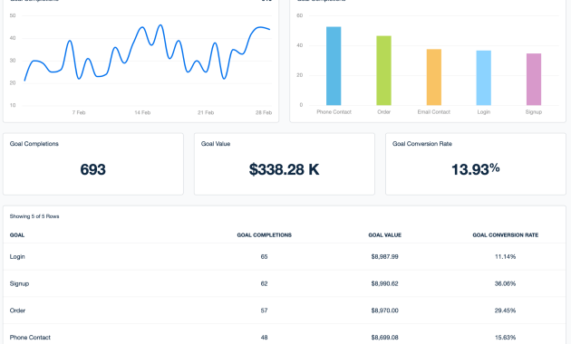571x344 pixels.
Task: Click Order completions value 57
Action: pos(264,311)
